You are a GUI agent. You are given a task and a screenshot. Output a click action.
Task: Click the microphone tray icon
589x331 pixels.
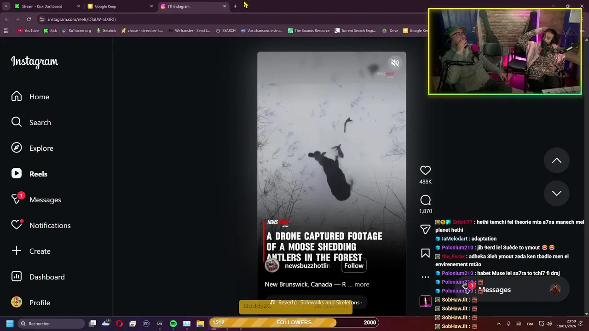508,324
